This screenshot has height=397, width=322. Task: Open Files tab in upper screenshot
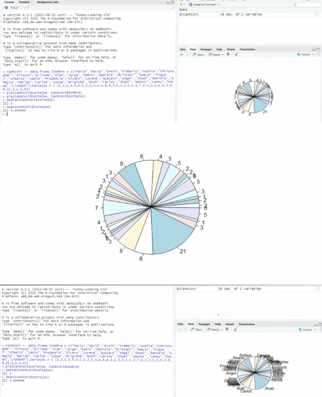click(182, 49)
